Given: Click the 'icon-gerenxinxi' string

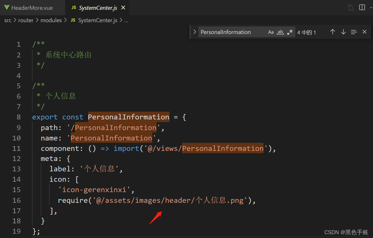Looking at the screenshot, I should coord(94,190).
